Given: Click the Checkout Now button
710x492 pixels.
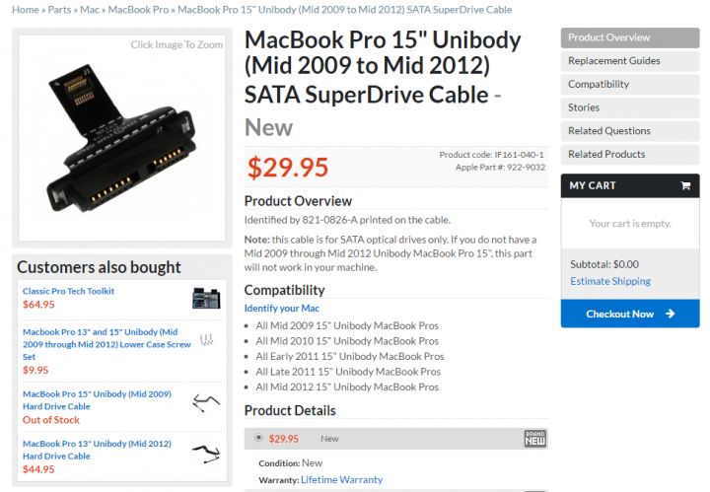Looking at the screenshot, I should 630,314.
